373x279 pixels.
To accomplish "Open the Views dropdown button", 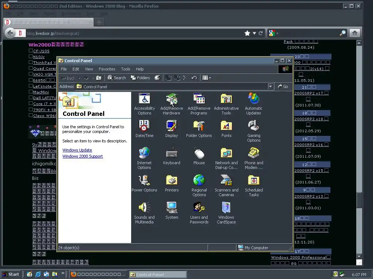I will 207,78.
